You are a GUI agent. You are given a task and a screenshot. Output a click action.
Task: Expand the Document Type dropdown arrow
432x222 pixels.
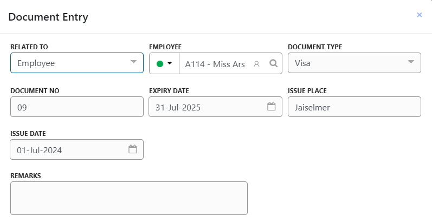point(411,62)
